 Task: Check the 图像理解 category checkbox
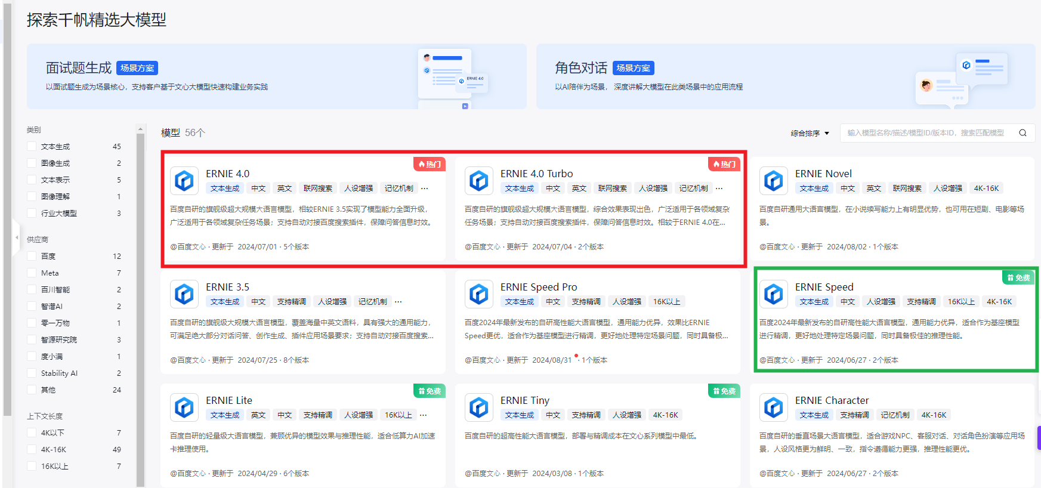(32, 196)
